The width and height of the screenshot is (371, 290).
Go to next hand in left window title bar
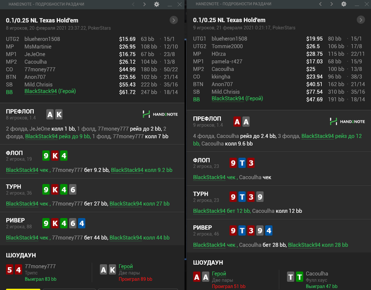[144, 4]
